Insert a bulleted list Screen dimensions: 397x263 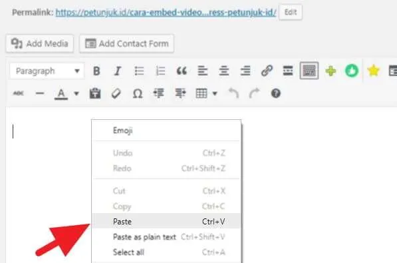pyautogui.click(x=139, y=71)
